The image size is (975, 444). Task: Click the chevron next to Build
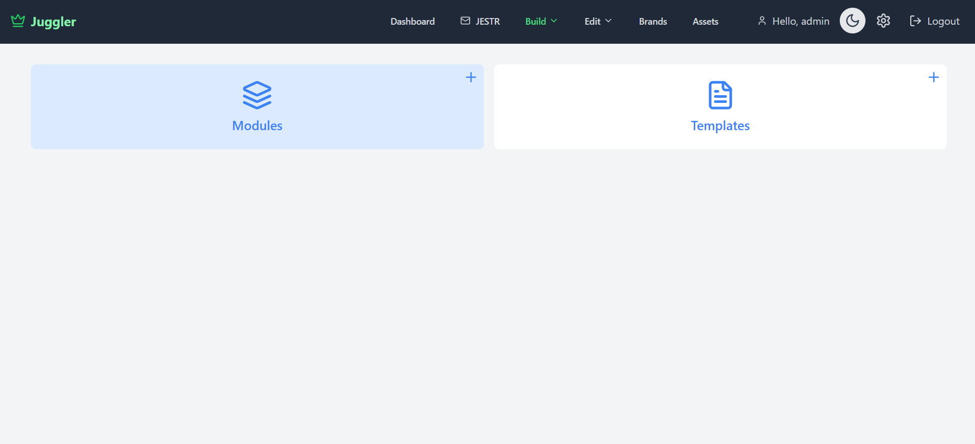point(554,21)
